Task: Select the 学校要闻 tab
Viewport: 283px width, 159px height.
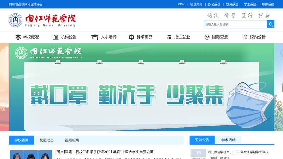Action: [21, 140]
